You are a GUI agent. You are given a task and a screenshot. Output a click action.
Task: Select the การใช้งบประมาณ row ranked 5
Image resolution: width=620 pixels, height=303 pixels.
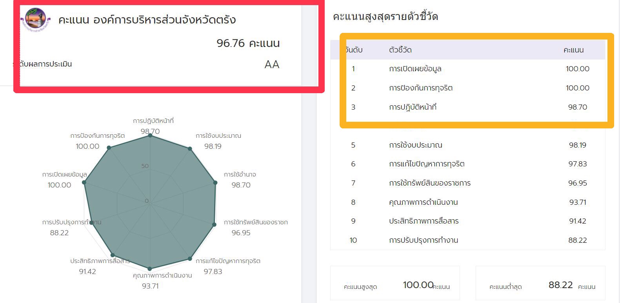(467, 145)
